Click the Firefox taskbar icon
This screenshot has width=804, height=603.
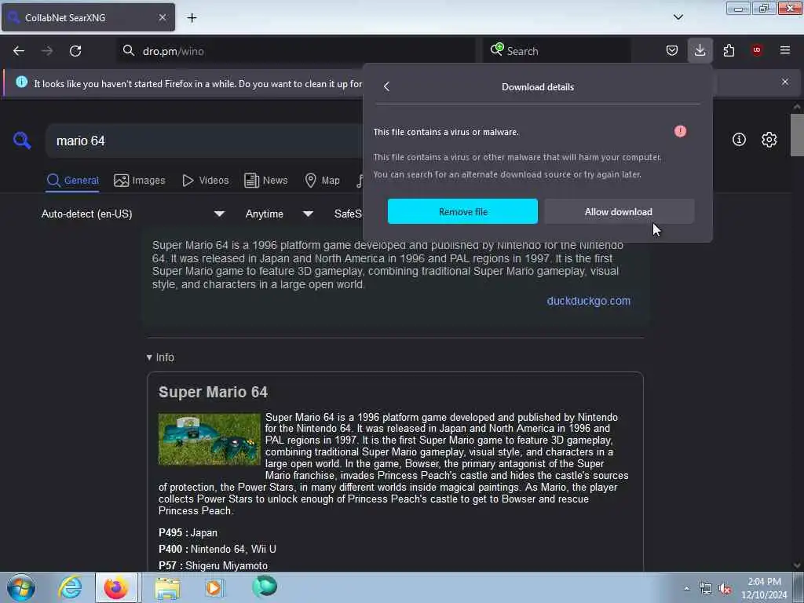click(x=116, y=587)
